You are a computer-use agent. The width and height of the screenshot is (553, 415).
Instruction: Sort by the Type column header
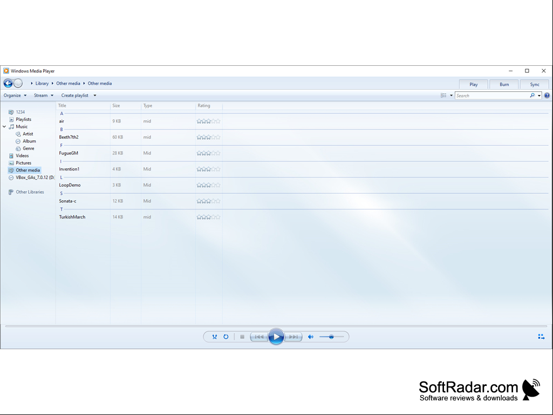coord(168,106)
